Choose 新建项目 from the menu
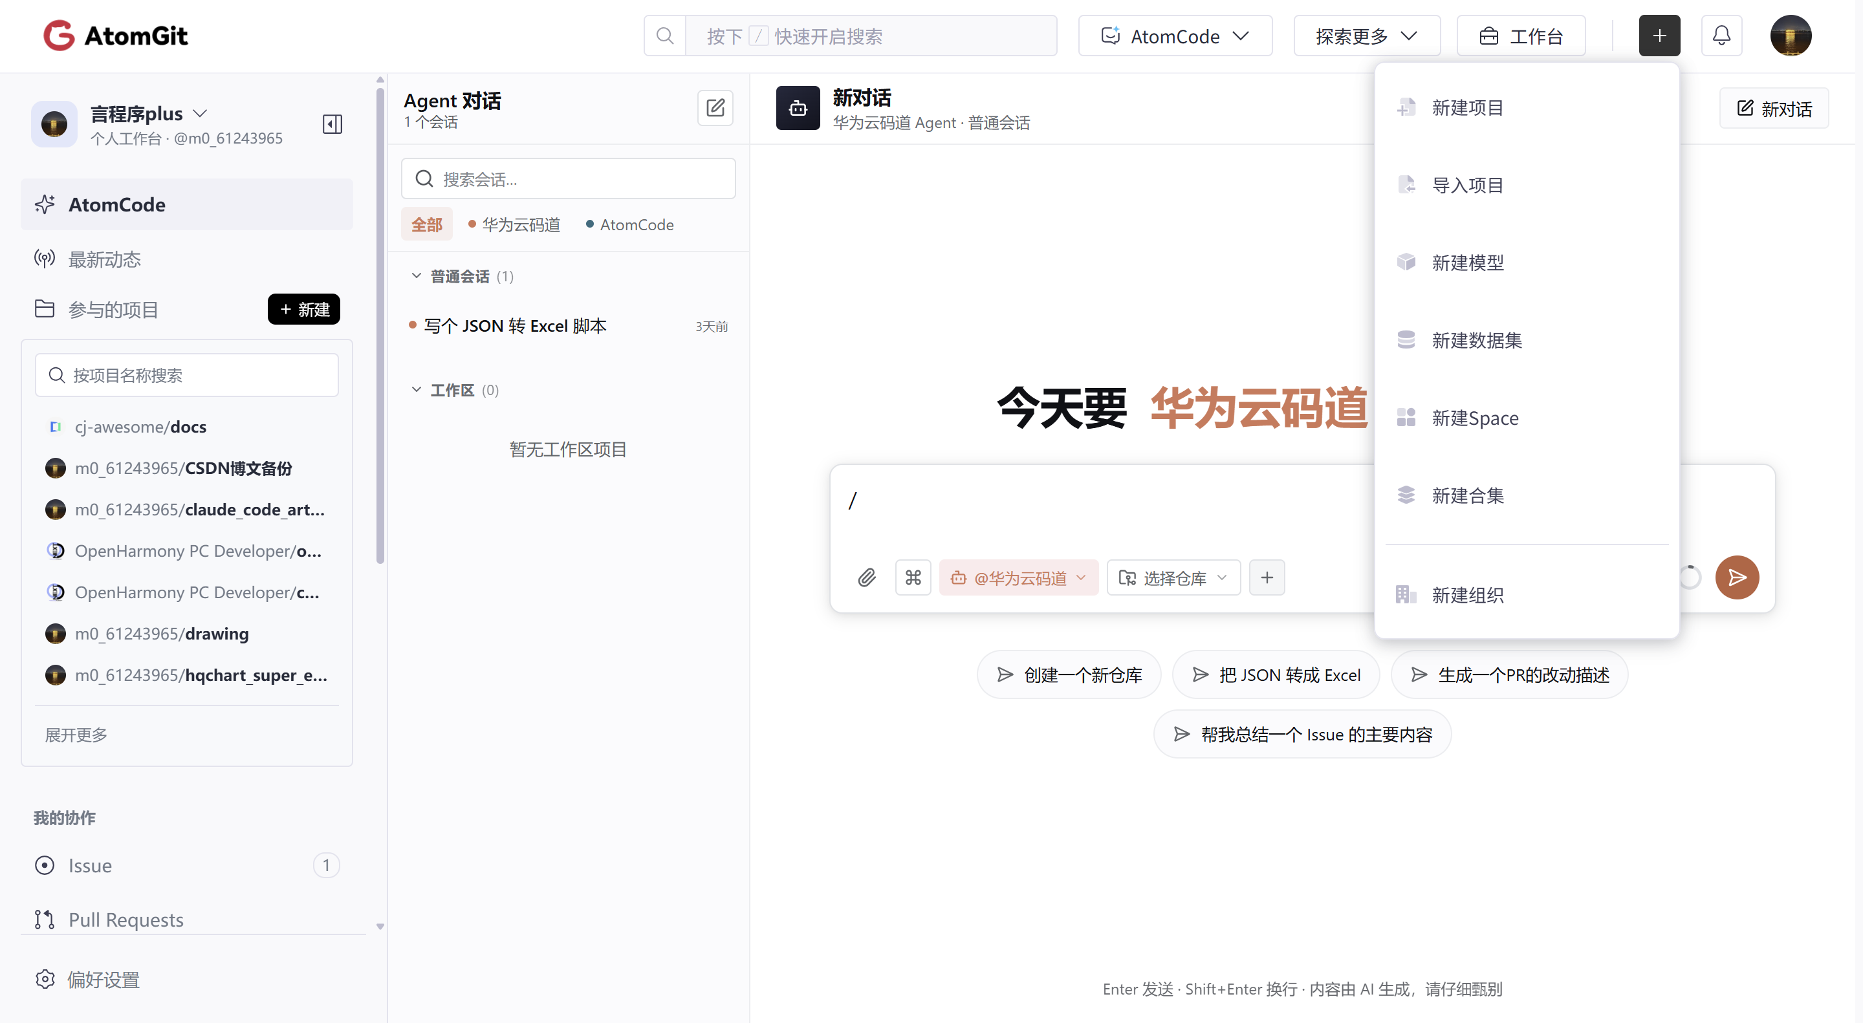This screenshot has width=1863, height=1023. click(1526, 108)
